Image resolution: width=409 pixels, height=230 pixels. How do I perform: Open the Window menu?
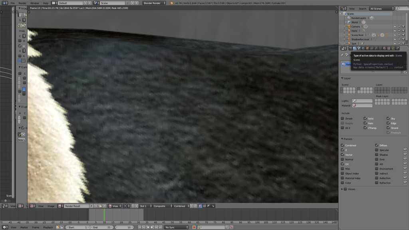click(35, 3)
